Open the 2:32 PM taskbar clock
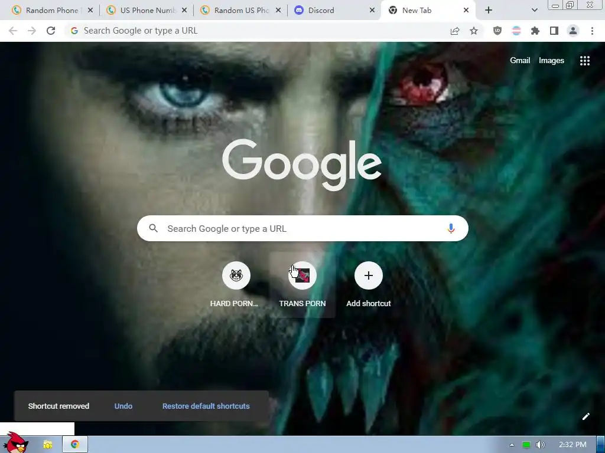 (x=572, y=445)
